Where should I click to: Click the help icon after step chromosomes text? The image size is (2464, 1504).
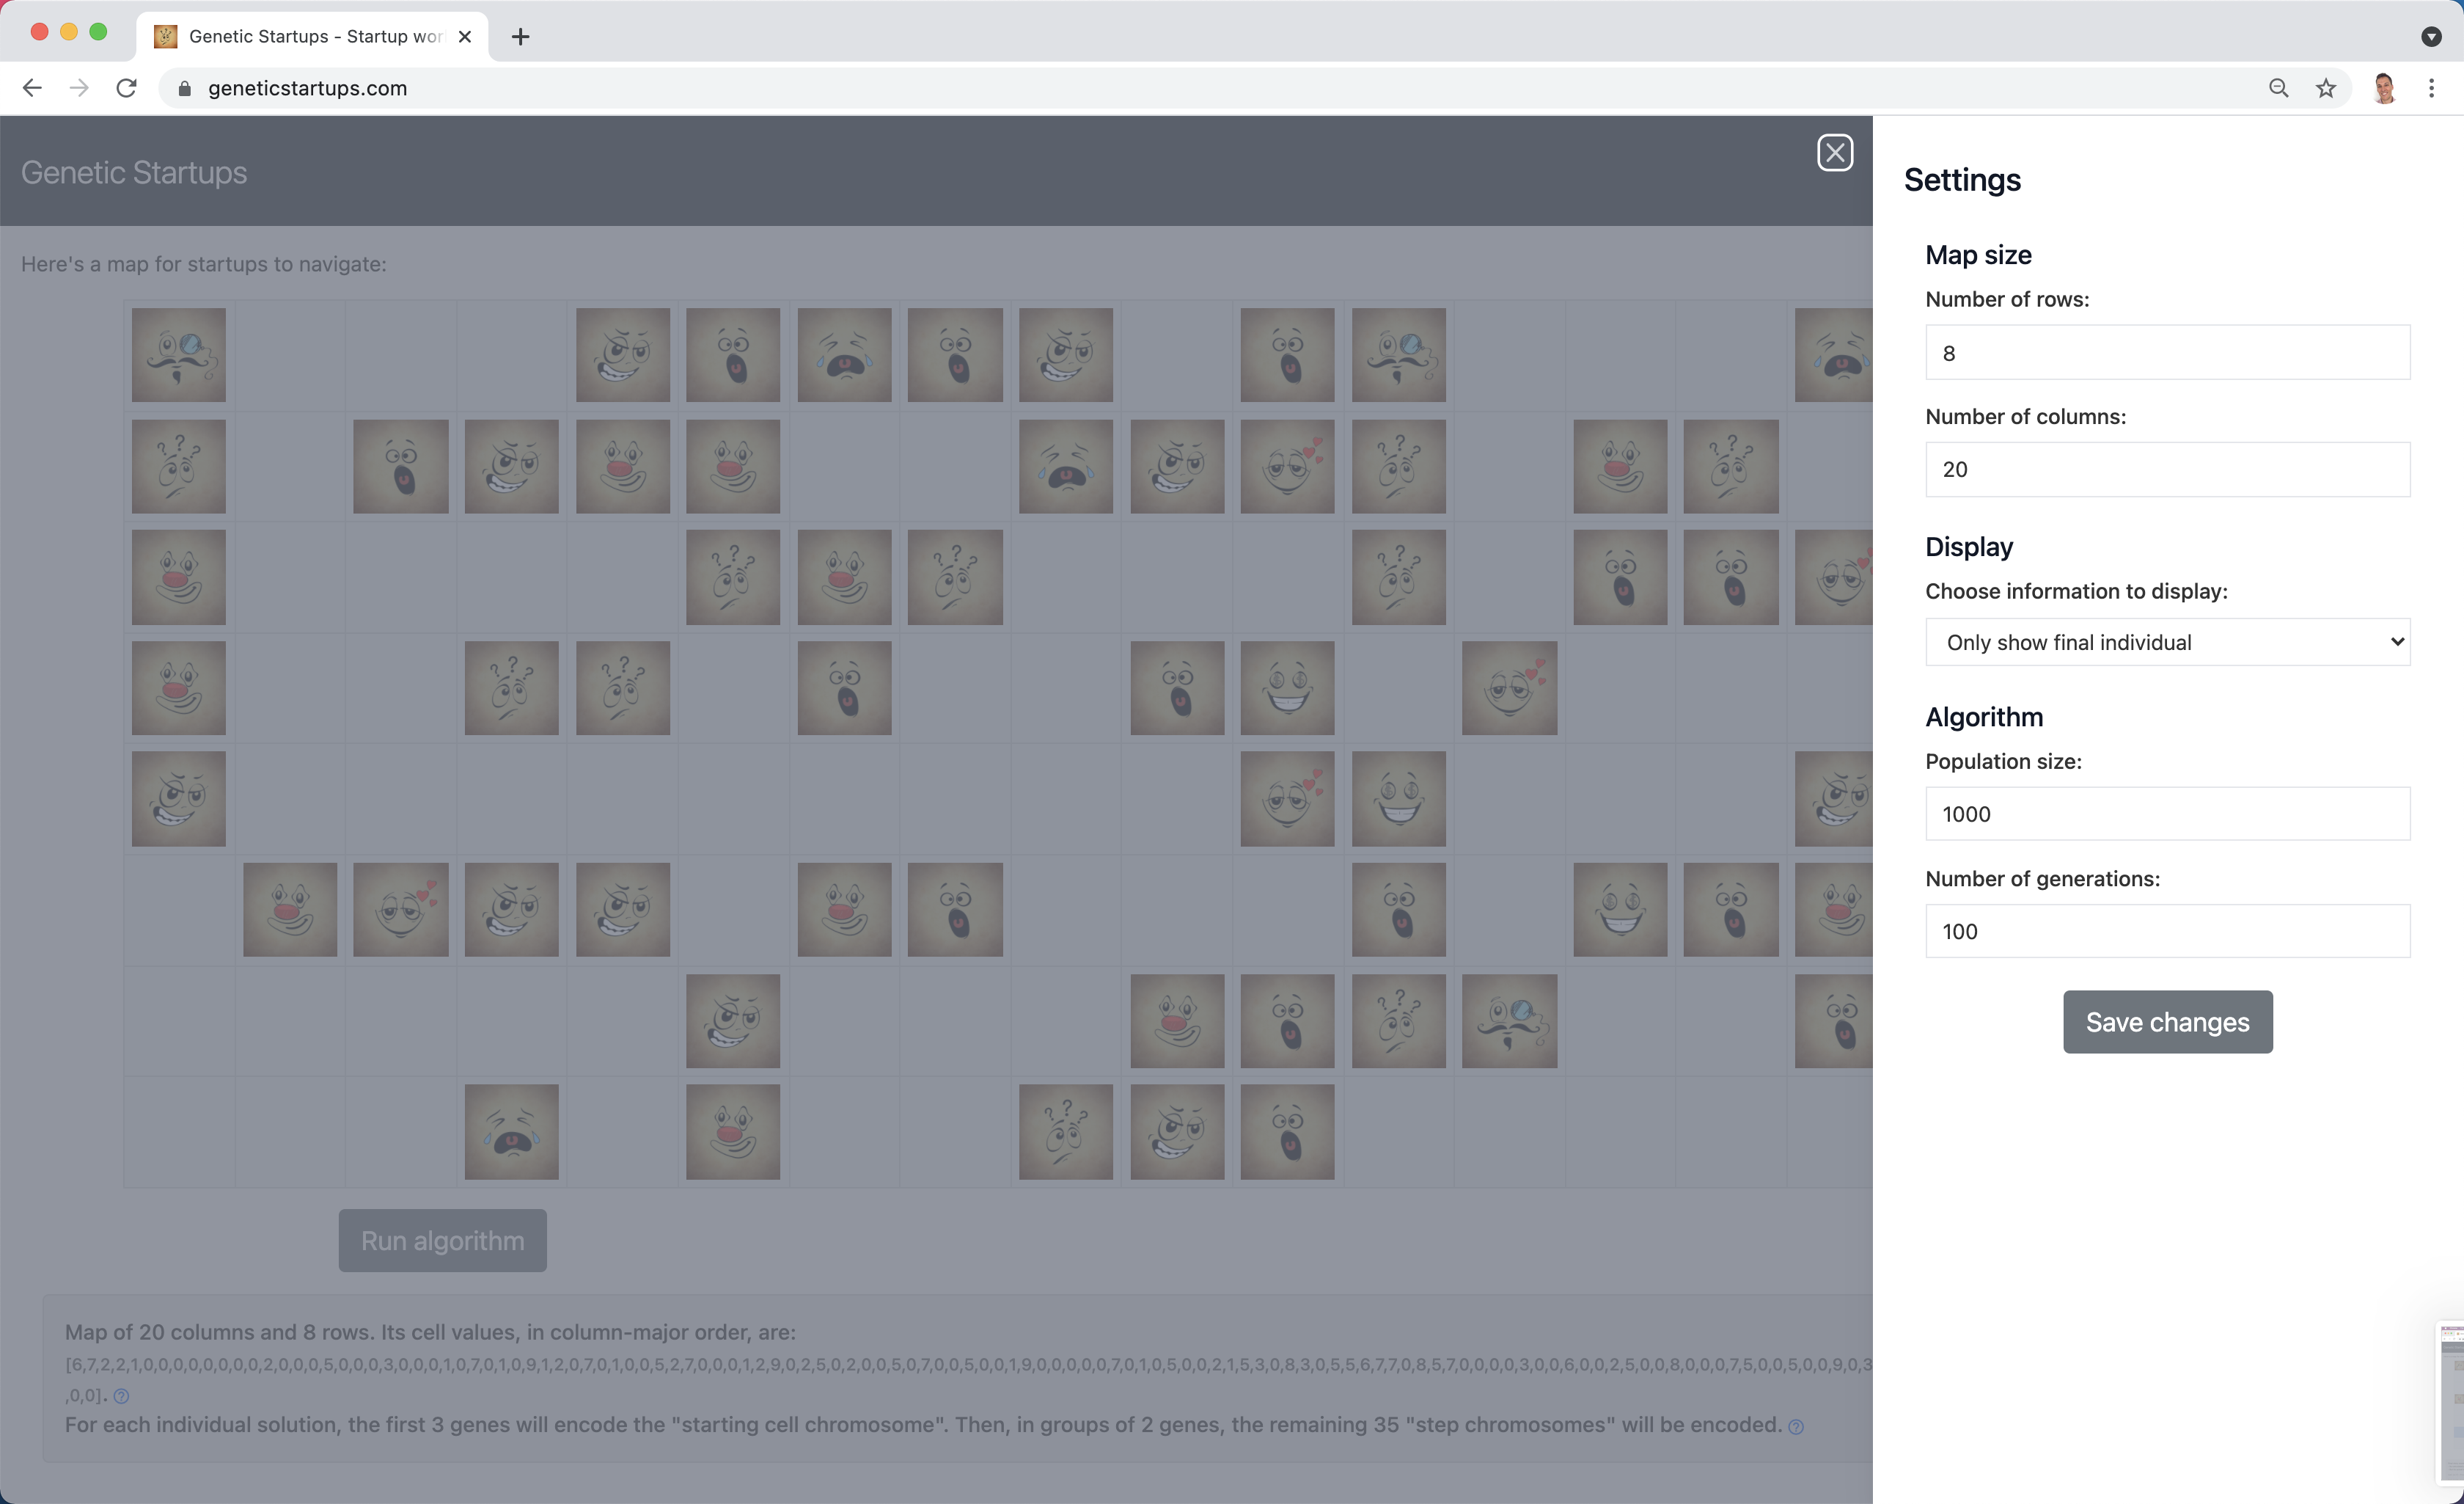[1796, 1427]
